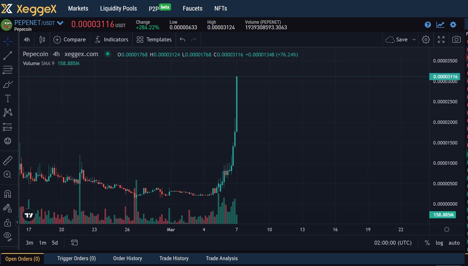The height and width of the screenshot is (266, 468).
Task: Open the NFTs page
Action: pos(221,8)
